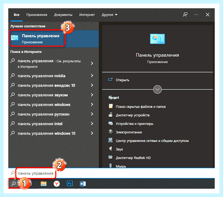Expand arrow for панель управления intel
Screen dimensions: 223x197
click(92, 124)
